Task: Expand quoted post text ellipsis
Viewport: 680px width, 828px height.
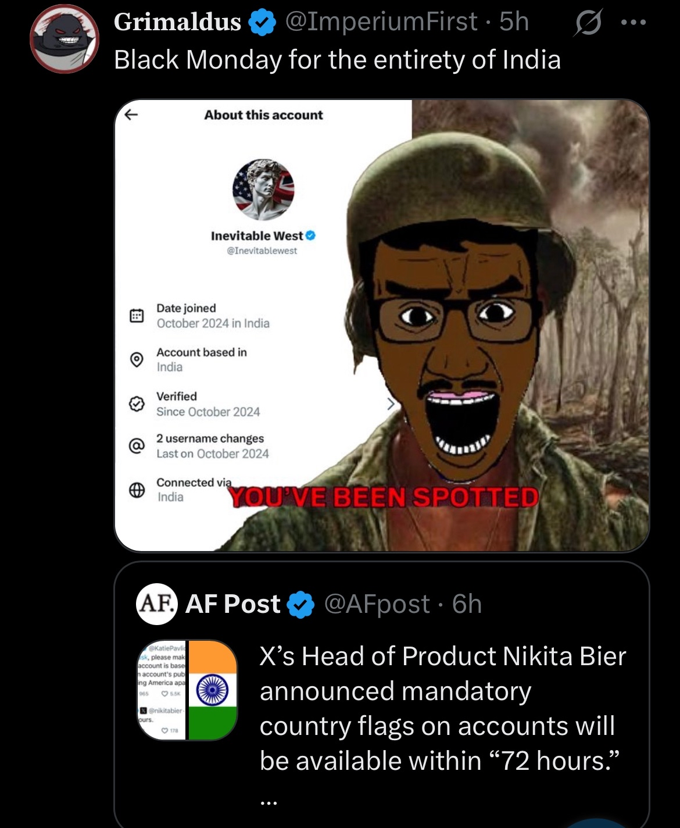Action: pos(269,802)
